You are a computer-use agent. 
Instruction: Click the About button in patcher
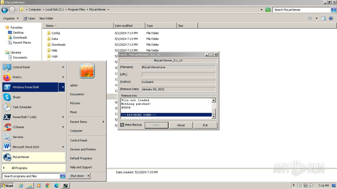[x=181, y=125]
